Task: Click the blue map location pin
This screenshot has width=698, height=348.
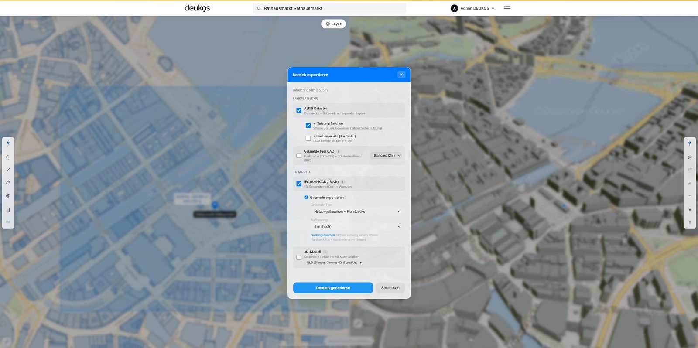Action: click(215, 205)
